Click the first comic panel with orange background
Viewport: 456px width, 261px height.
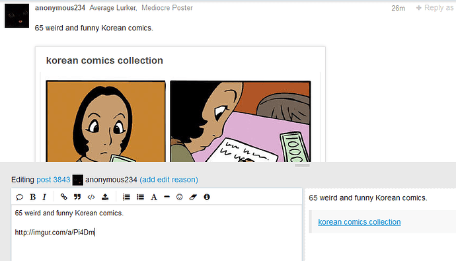point(106,121)
